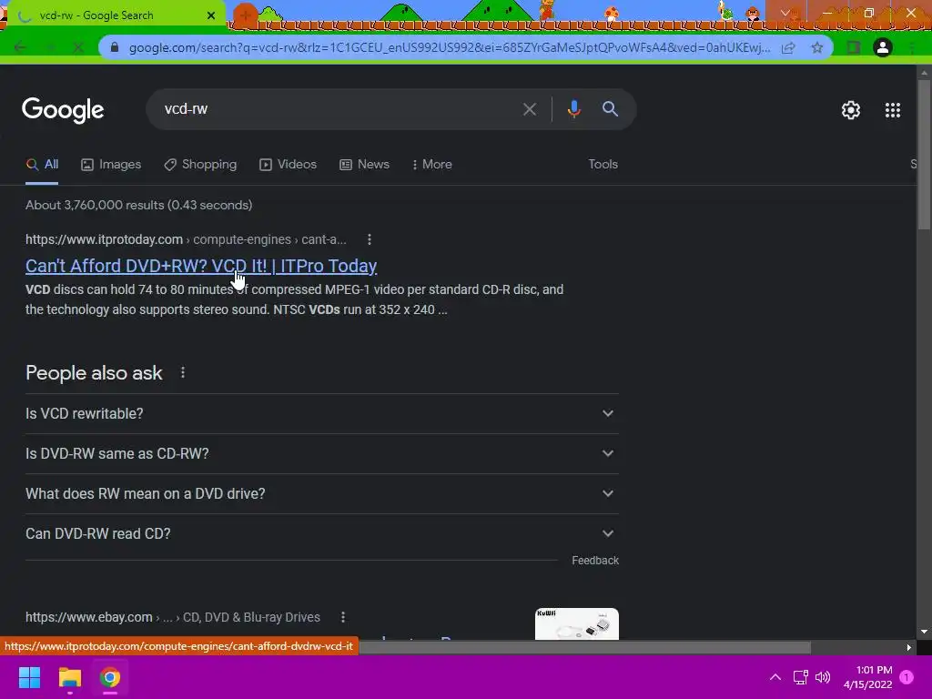The width and height of the screenshot is (932, 699).
Task: Click the vertical scrollbar thumb
Action: coord(923,155)
